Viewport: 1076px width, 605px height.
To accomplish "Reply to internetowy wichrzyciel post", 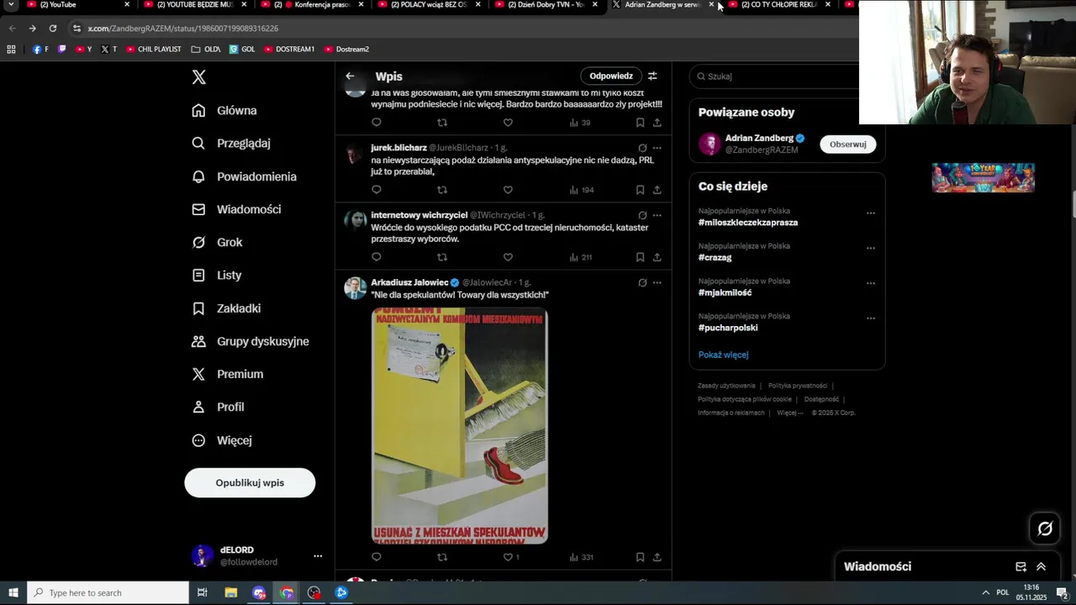I will [x=377, y=257].
